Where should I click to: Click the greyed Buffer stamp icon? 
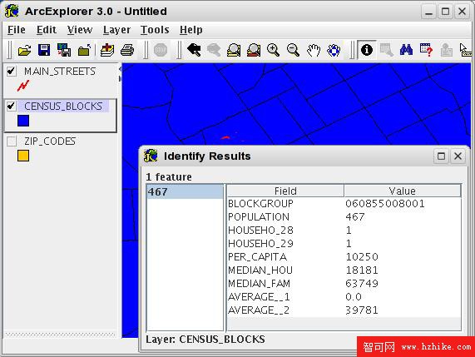[446, 50]
